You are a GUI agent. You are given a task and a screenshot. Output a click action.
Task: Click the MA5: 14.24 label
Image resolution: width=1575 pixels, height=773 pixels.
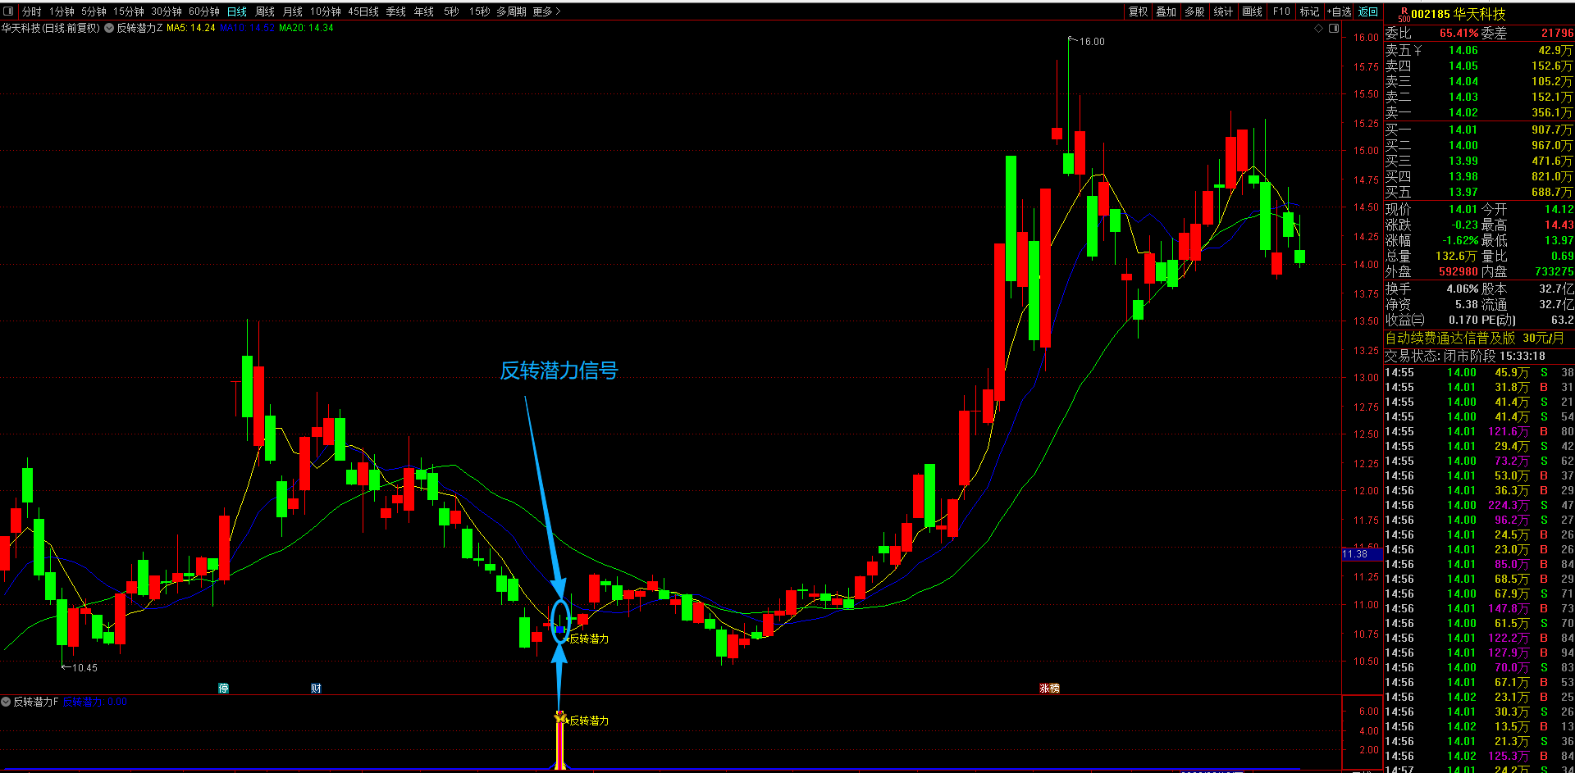(191, 28)
